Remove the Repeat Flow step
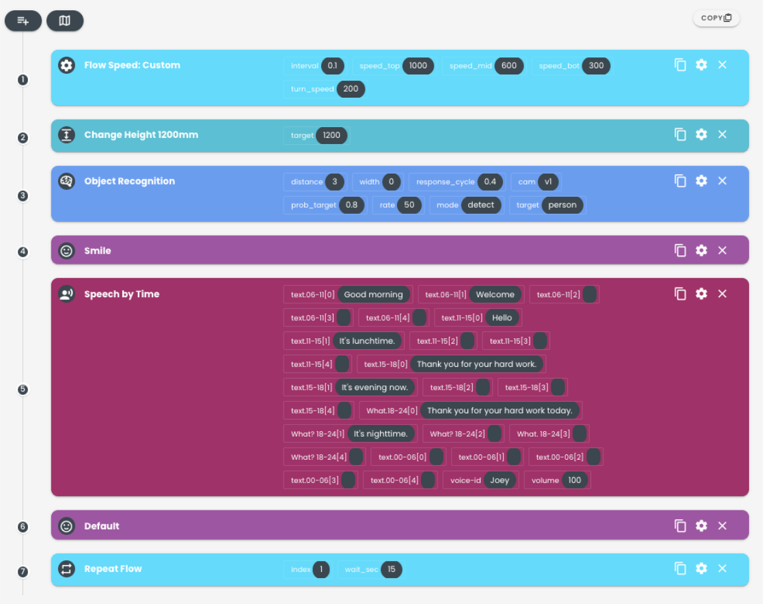This screenshot has width=764, height=604. click(722, 568)
